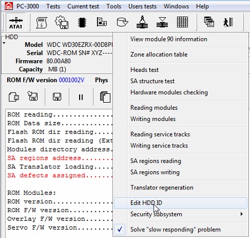Click the save floppy disk icon
This screenshot has width=250, height=238.
point(57,97)
